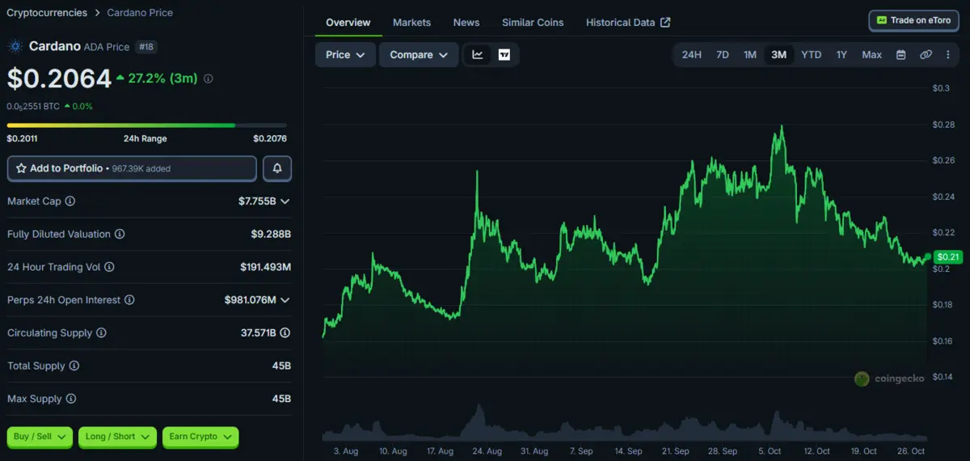Viewport: 970px width, 461px height.
Task: Click info icon beside Circulating Supply label
Action: coord(100,332)
